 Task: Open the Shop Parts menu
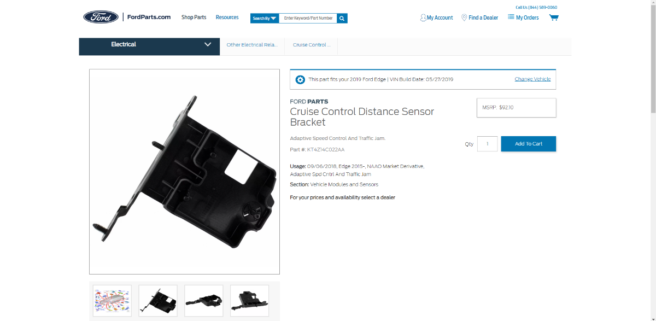194,17
